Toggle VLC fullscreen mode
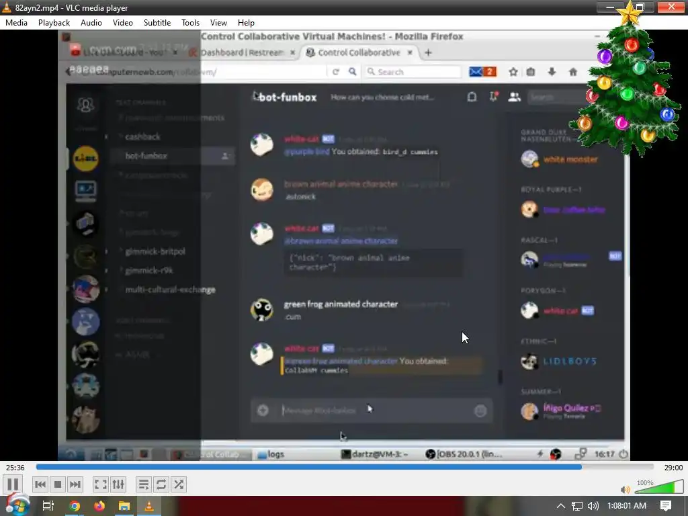The image size is (688, 516). tap(101, 484)
